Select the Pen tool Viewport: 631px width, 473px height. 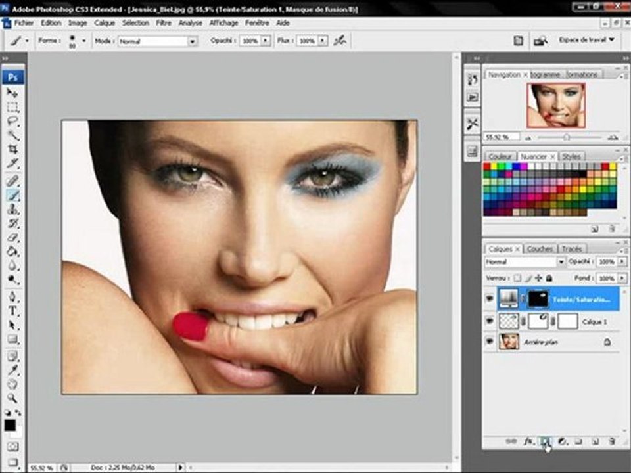click(12, 297)
